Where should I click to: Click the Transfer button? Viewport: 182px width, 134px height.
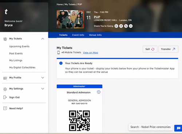pos(168,49)
